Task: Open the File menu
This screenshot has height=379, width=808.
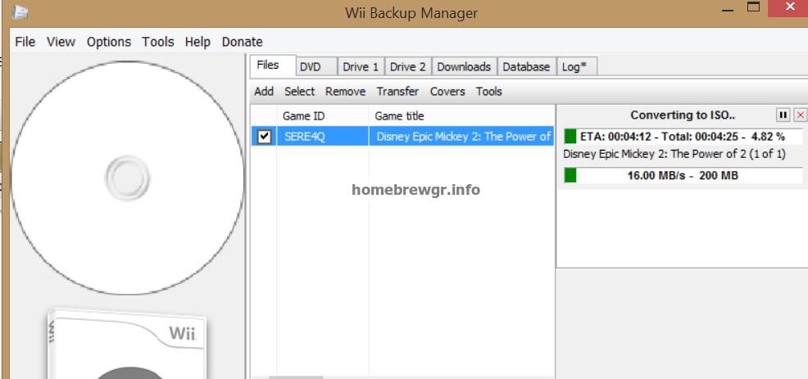Action: click(x=25, y=42)
